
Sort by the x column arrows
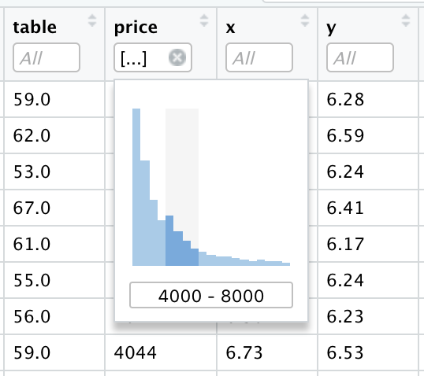pos(305,20)
